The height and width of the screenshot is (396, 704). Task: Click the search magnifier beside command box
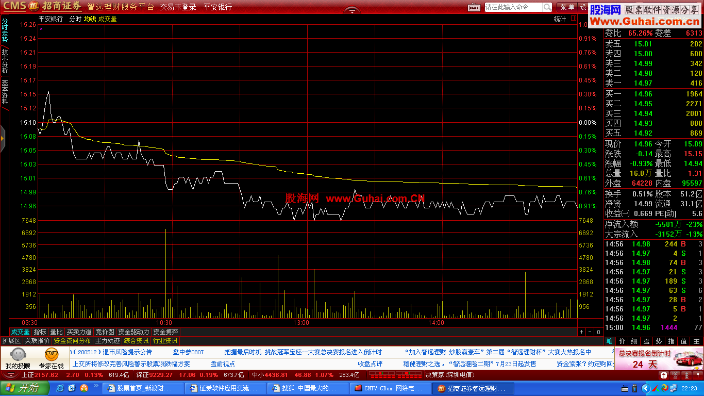(x=547, y=7)
